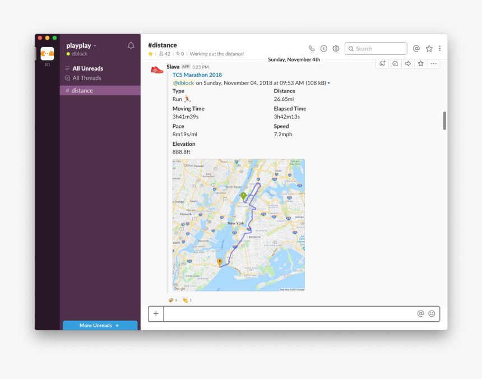Toggle the clap reaction with count 1
Viewport: 482px width, 379px height.
[x=187, y=300]
